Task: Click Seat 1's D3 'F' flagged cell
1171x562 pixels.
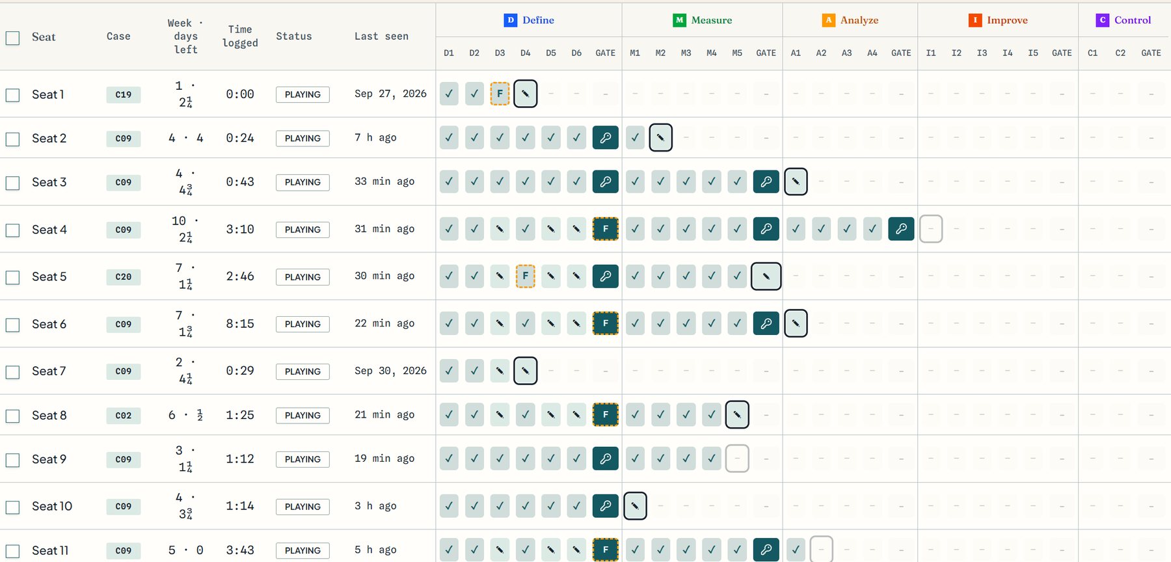Action: tap(500, 94)
